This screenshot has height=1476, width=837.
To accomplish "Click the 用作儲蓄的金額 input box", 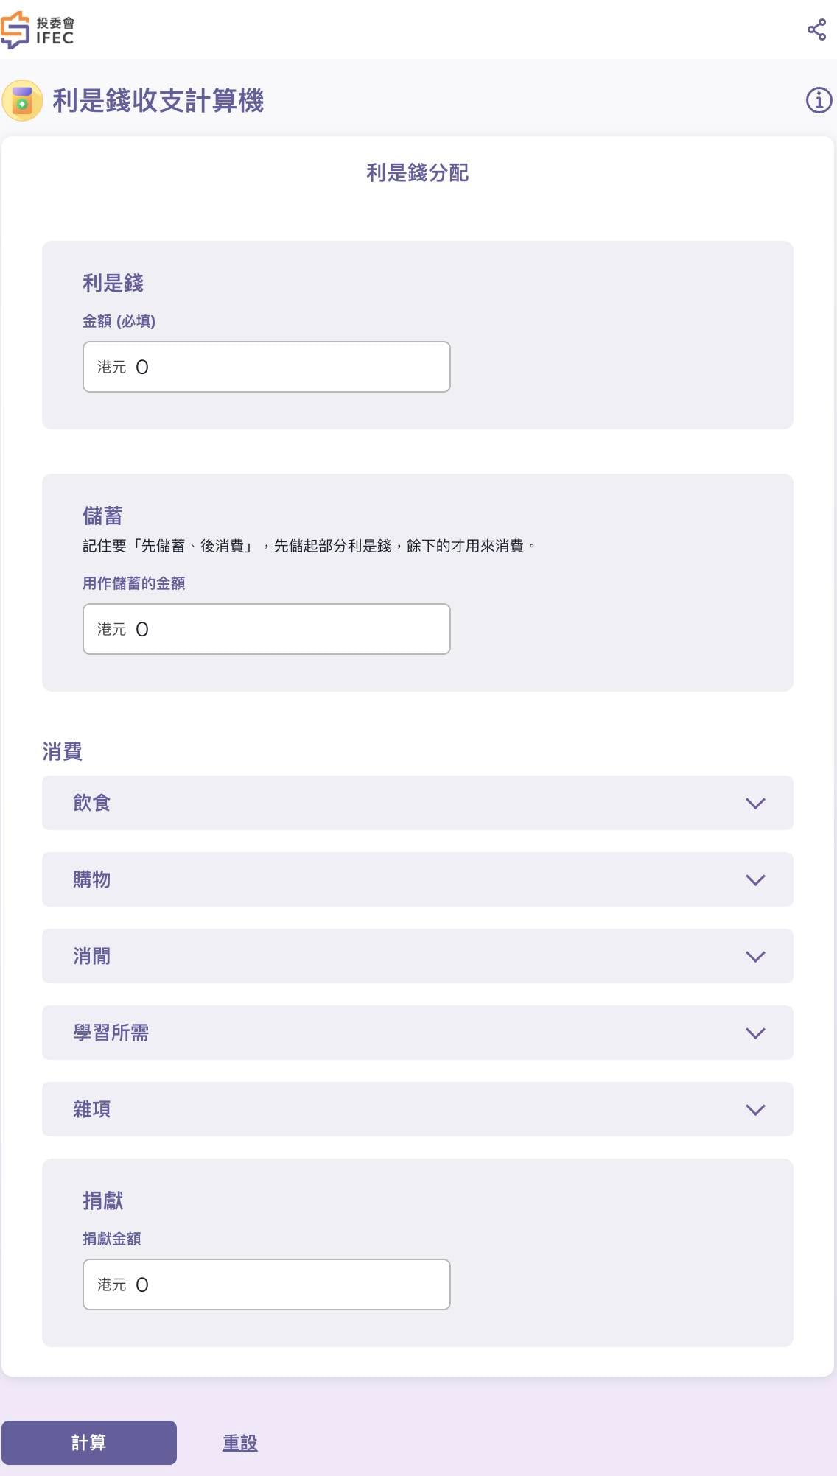I will pos(280,629).
